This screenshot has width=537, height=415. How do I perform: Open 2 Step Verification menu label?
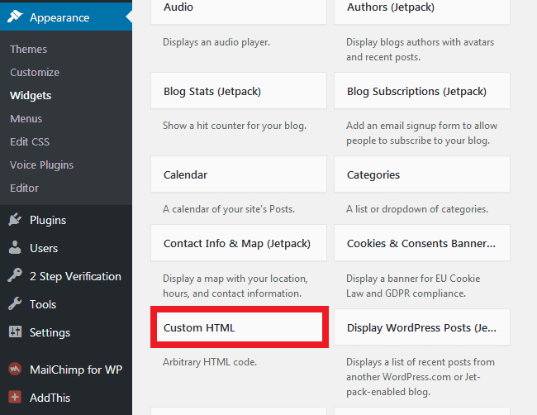coord(75,276)
